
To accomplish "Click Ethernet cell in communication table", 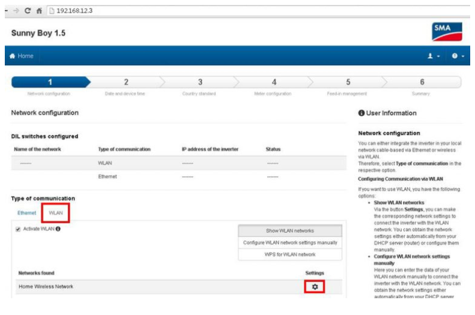I will pyautogui.click(x=107, y=177).
